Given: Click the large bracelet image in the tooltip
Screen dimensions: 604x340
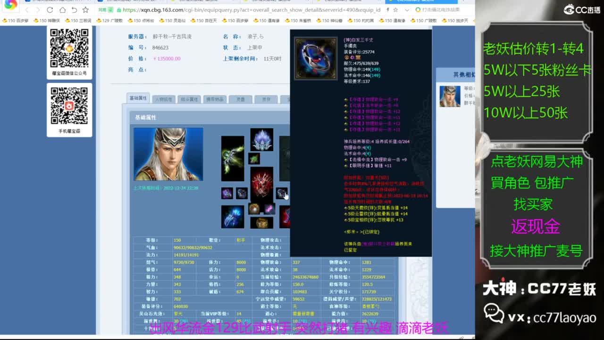Looking at the screenshot, I should (316, 58).
